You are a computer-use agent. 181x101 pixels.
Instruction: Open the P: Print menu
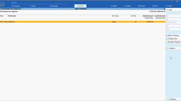click(155, 6)
